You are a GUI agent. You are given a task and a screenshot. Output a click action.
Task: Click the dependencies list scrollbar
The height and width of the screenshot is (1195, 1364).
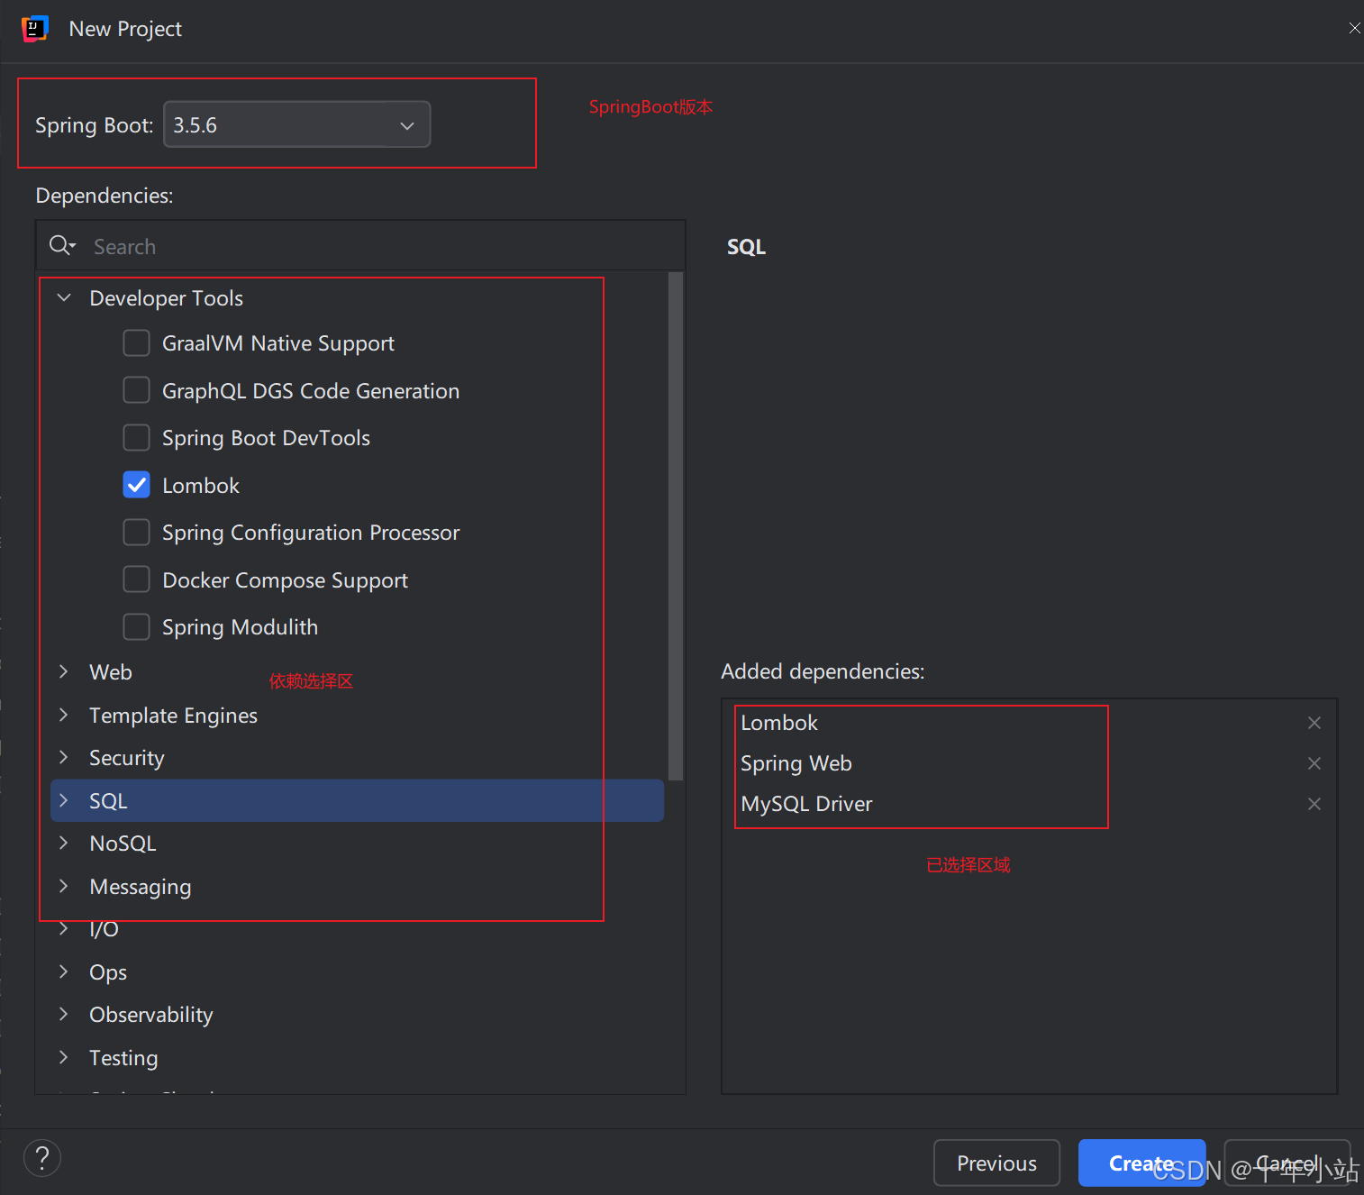(x=676, y=526)
